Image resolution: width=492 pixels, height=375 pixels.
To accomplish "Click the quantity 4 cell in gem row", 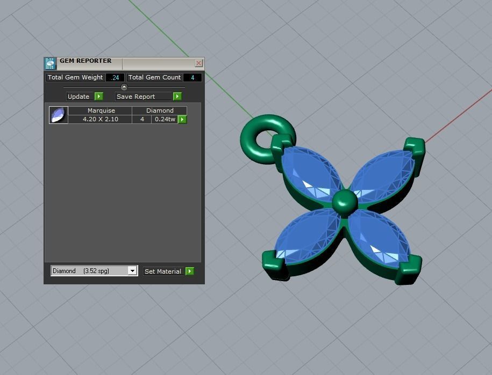I will [142, 119].
